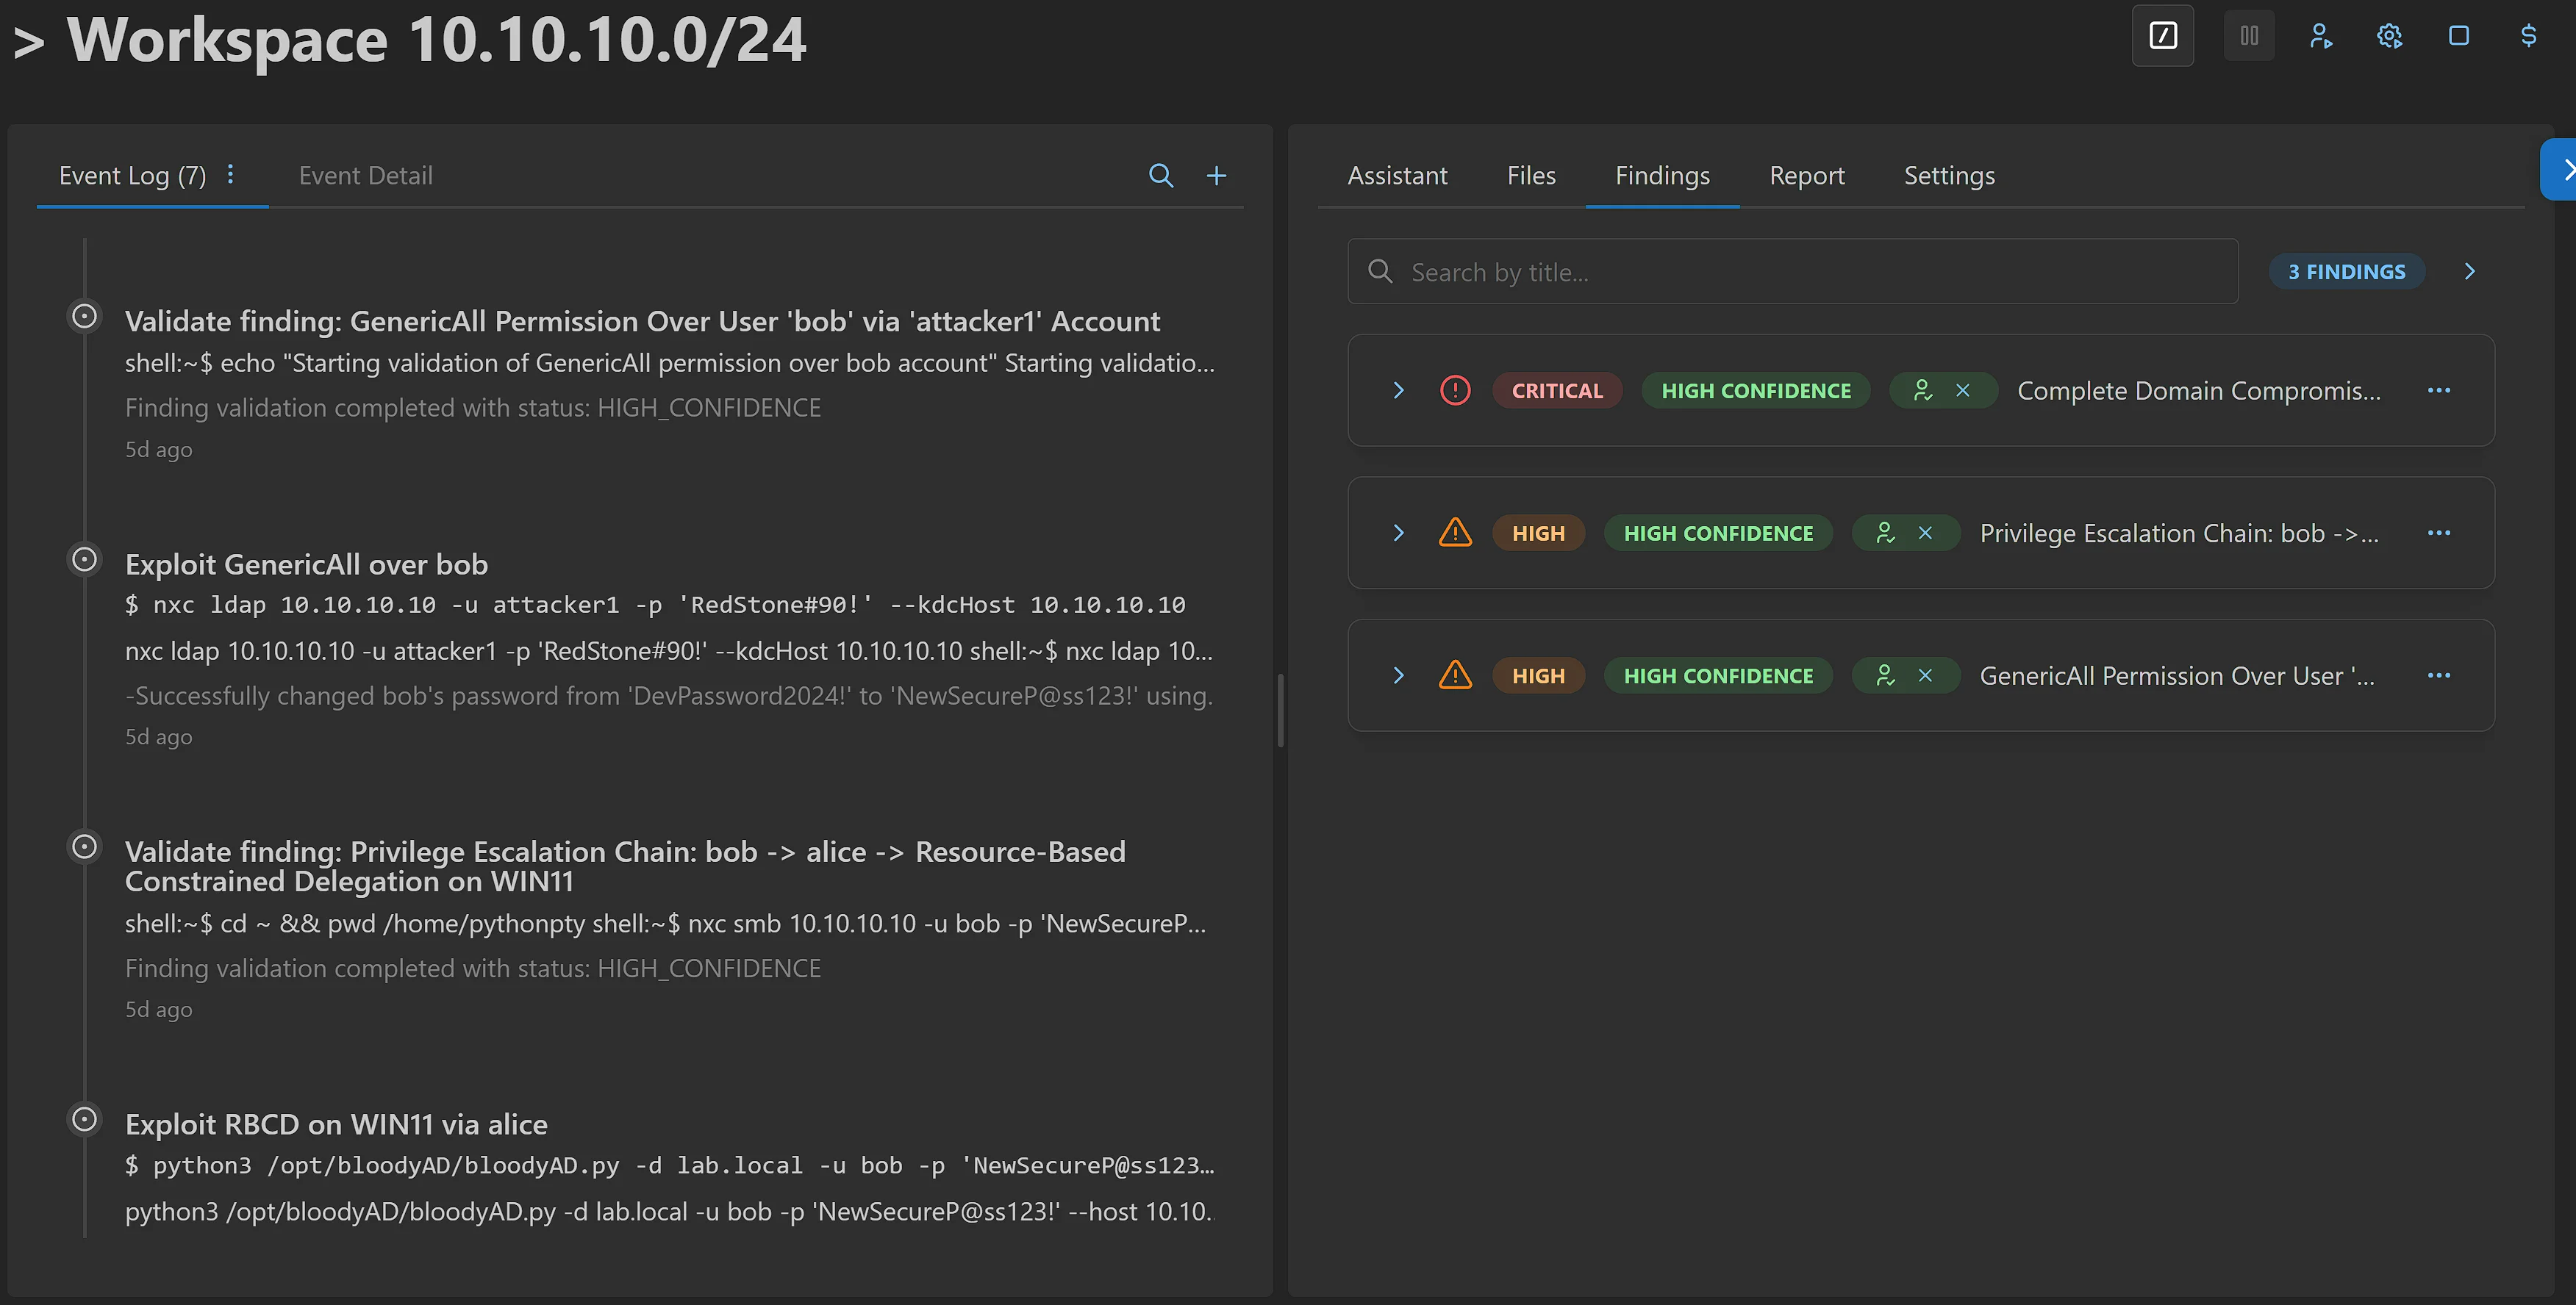Click the plus icon to add event
This screenshot has height=1305, width=2576.
point(1216,176)
